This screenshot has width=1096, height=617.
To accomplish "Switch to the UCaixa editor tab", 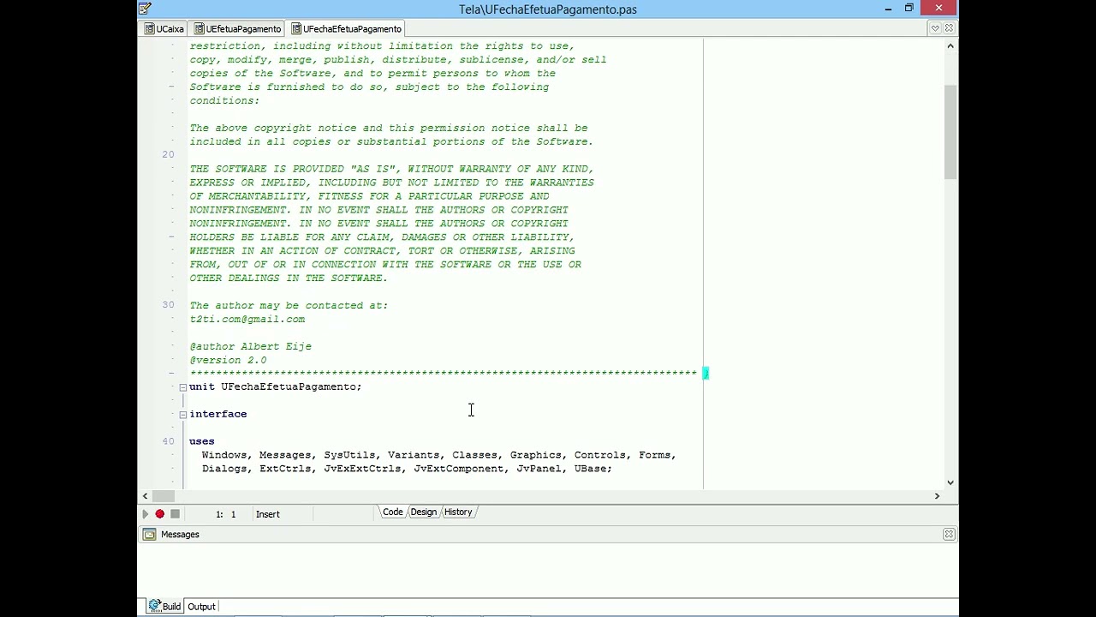I will (164, 29).
